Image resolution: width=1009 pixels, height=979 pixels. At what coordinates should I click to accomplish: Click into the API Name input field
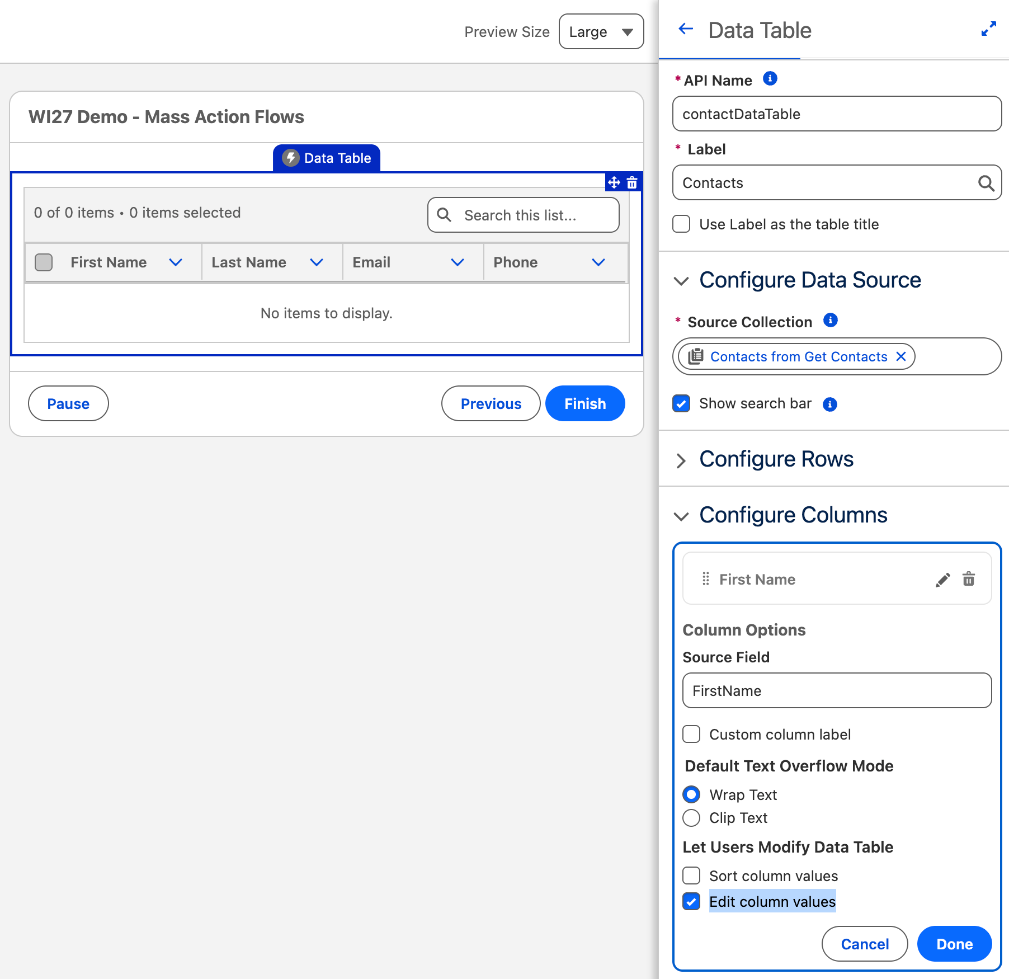pos(837,114)
